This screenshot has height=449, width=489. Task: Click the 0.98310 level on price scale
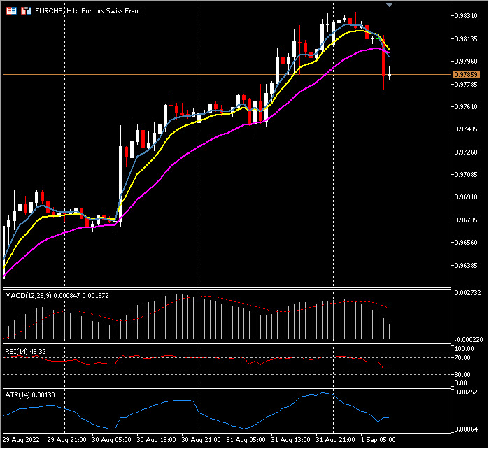[465, 15]
